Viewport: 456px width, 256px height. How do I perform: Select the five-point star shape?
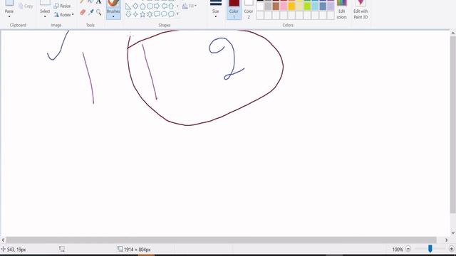142,14
